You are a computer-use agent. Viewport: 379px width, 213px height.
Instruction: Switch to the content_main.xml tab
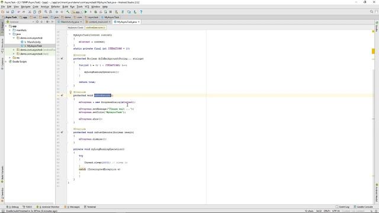coord(98,22)
